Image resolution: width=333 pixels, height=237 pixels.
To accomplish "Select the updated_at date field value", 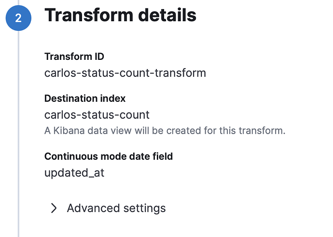I will (x=74, y=172).
